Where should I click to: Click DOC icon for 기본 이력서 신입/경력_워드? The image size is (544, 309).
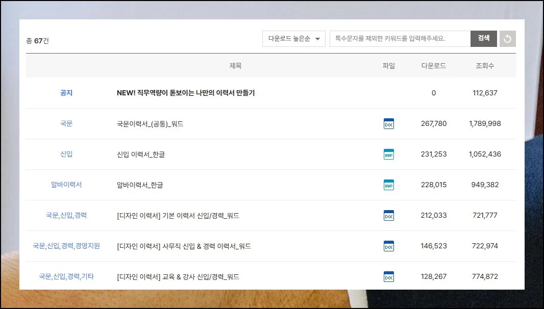click(x=388, y=216)
